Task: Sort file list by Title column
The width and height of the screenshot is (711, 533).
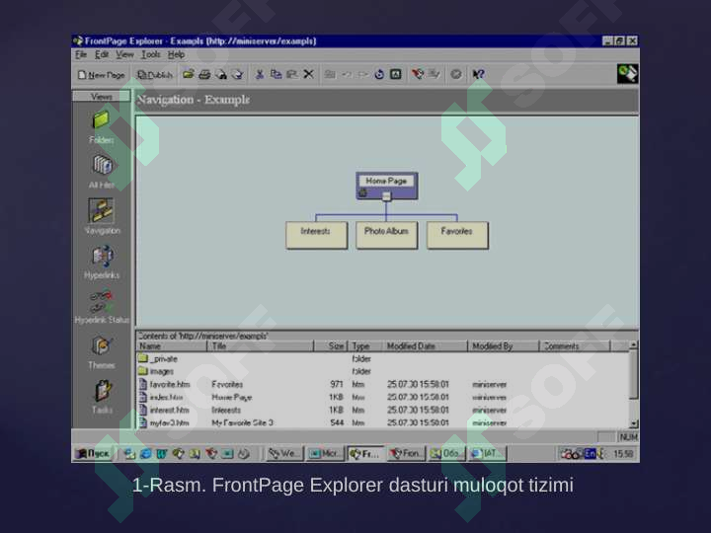Action: tap(261, 346)
